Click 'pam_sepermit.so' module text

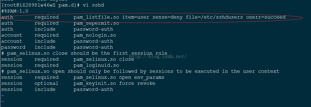tap(96, 23)
